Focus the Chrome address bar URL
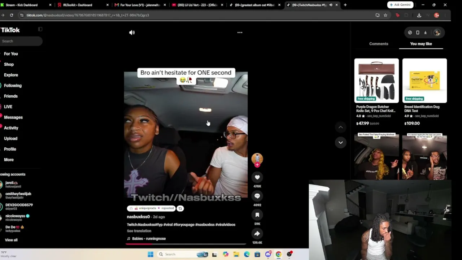 point(88,15)
